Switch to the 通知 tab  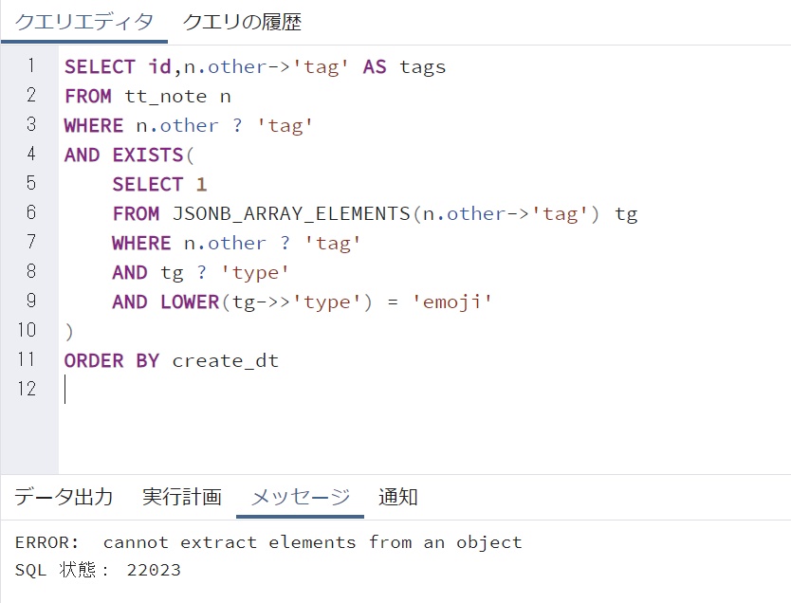coord(398,497)
